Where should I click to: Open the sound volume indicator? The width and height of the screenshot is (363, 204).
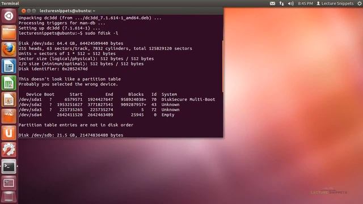[291, 3]
